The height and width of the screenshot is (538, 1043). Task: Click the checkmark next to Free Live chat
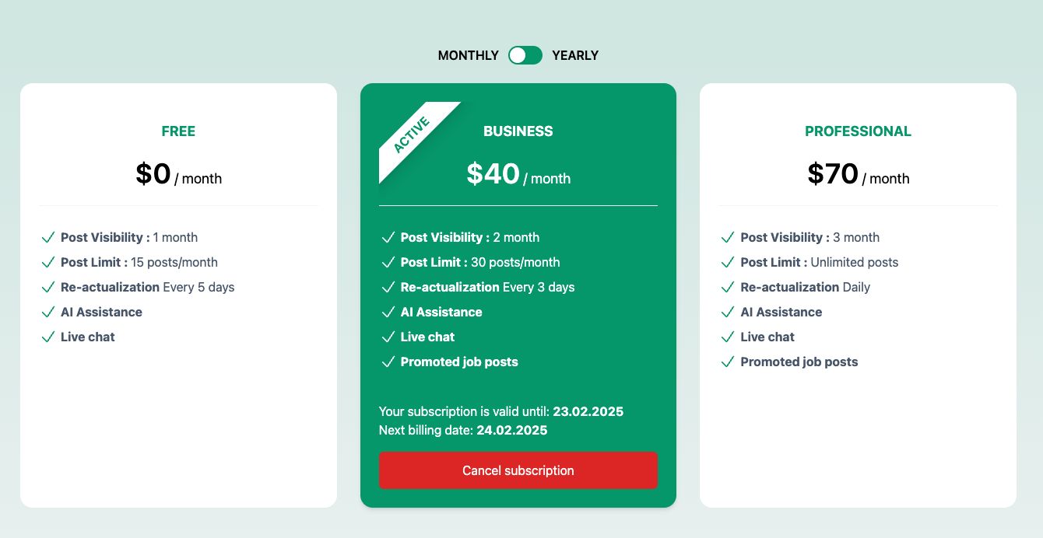[48, 337]
